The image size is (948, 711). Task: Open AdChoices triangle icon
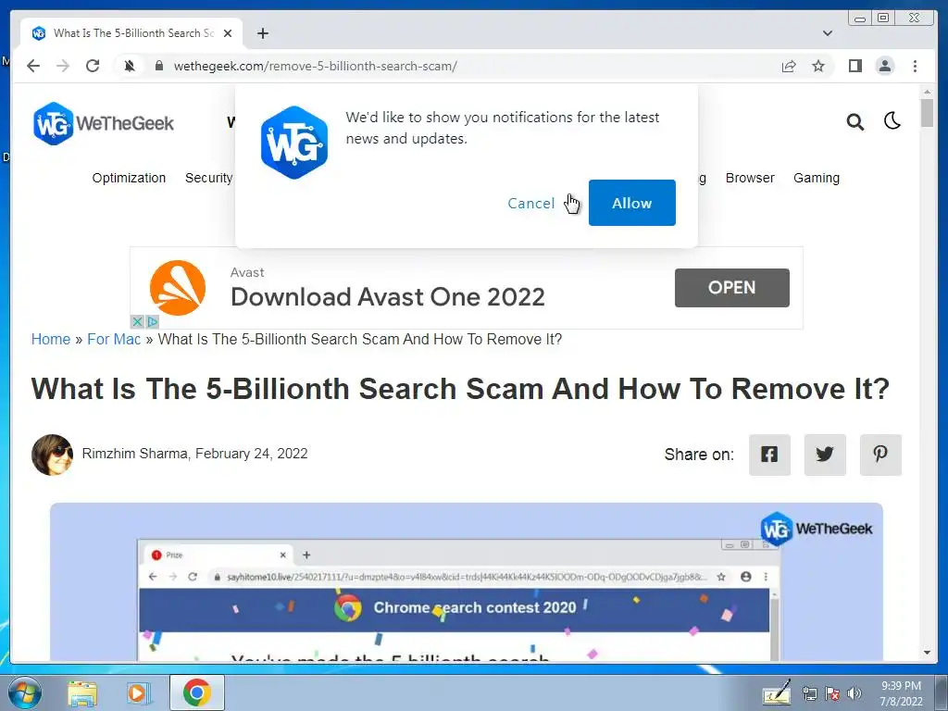pyautogui.click(x=152, y=321)
